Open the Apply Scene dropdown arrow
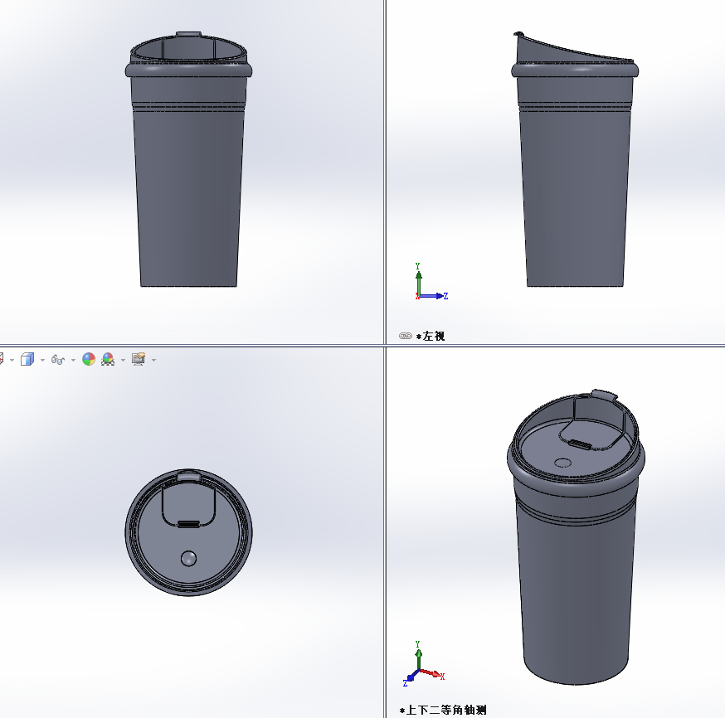Screen dimensions: 725x718 [123, 360]
